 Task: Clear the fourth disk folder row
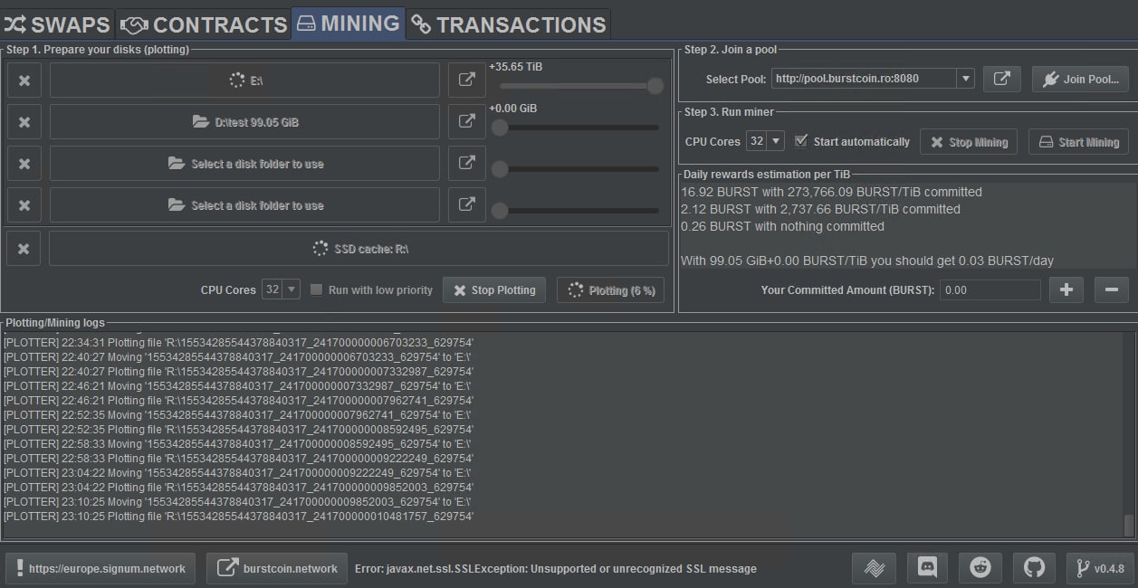pos(24,205)
